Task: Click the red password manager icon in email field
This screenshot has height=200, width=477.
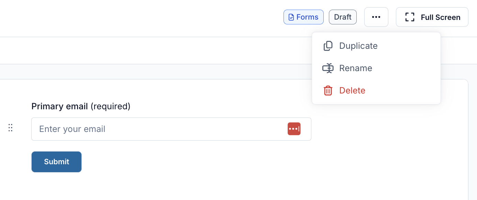Action: [x=294, y=129]
